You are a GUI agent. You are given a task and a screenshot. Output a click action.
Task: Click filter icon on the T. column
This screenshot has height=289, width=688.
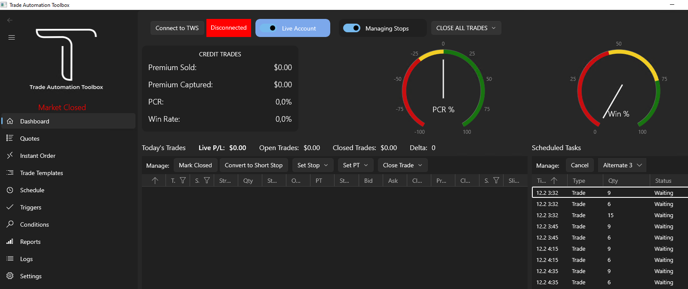click(x=183, y=181)
